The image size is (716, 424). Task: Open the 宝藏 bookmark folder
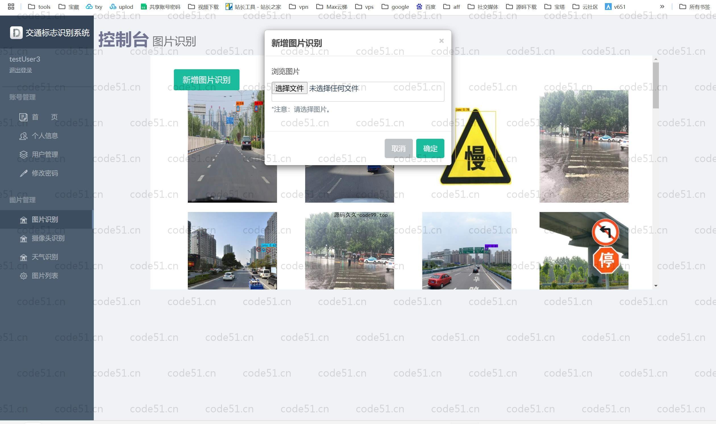pyautogui.click(x=69, y=7)
